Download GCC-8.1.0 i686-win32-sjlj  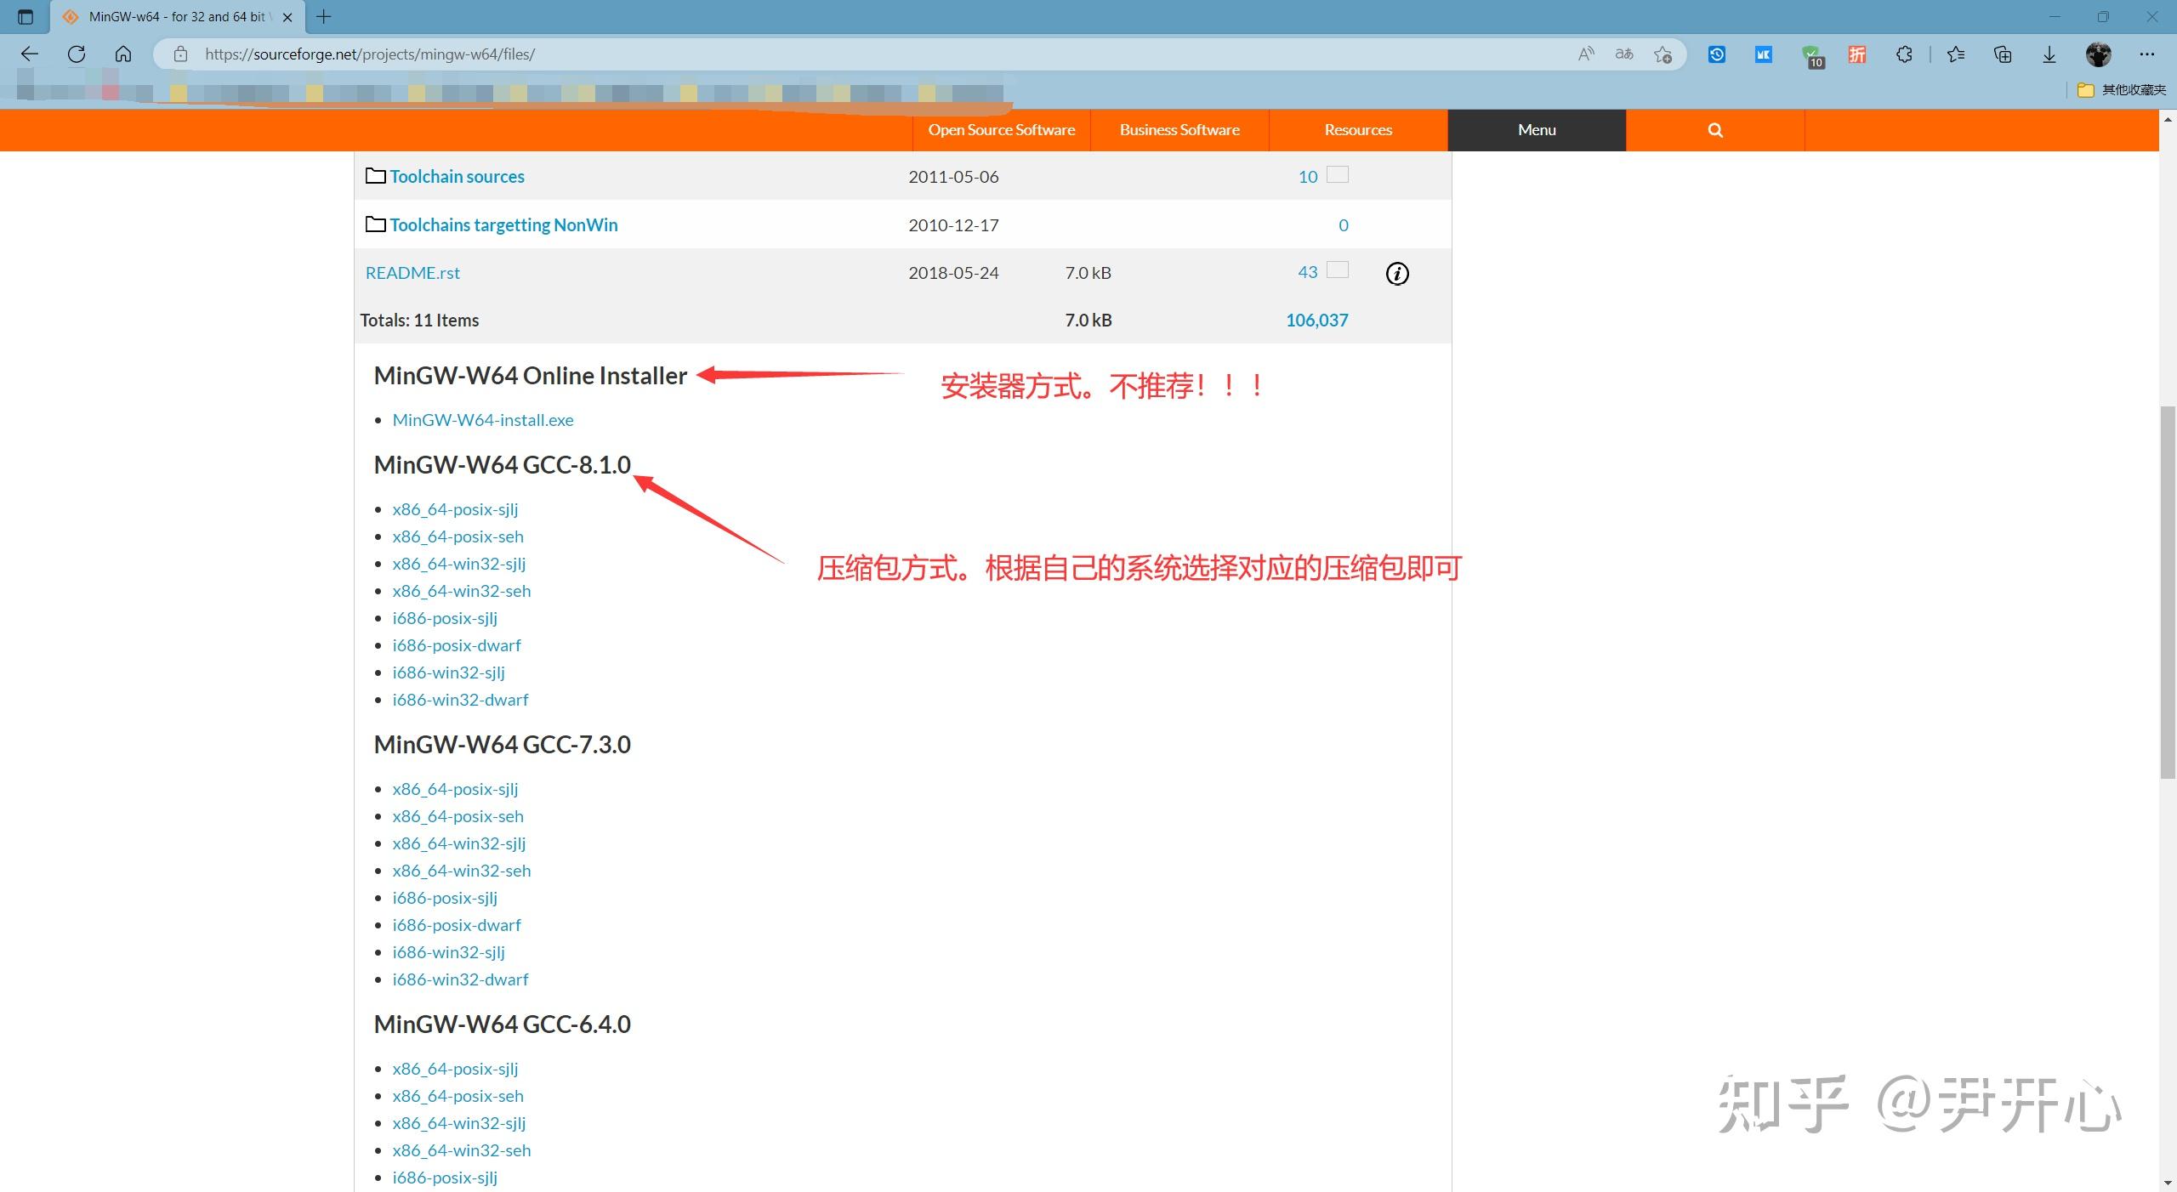448,673
